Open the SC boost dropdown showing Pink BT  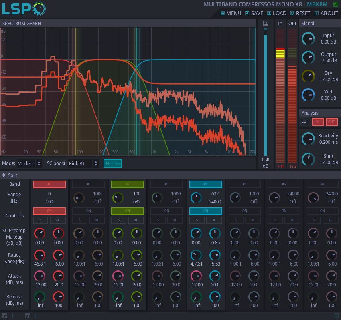[83, 163]
